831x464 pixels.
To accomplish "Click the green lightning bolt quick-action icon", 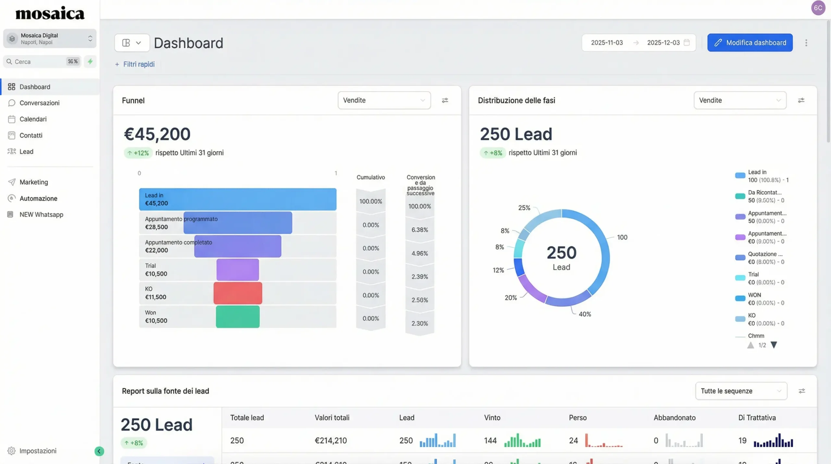I will [90, 61].
